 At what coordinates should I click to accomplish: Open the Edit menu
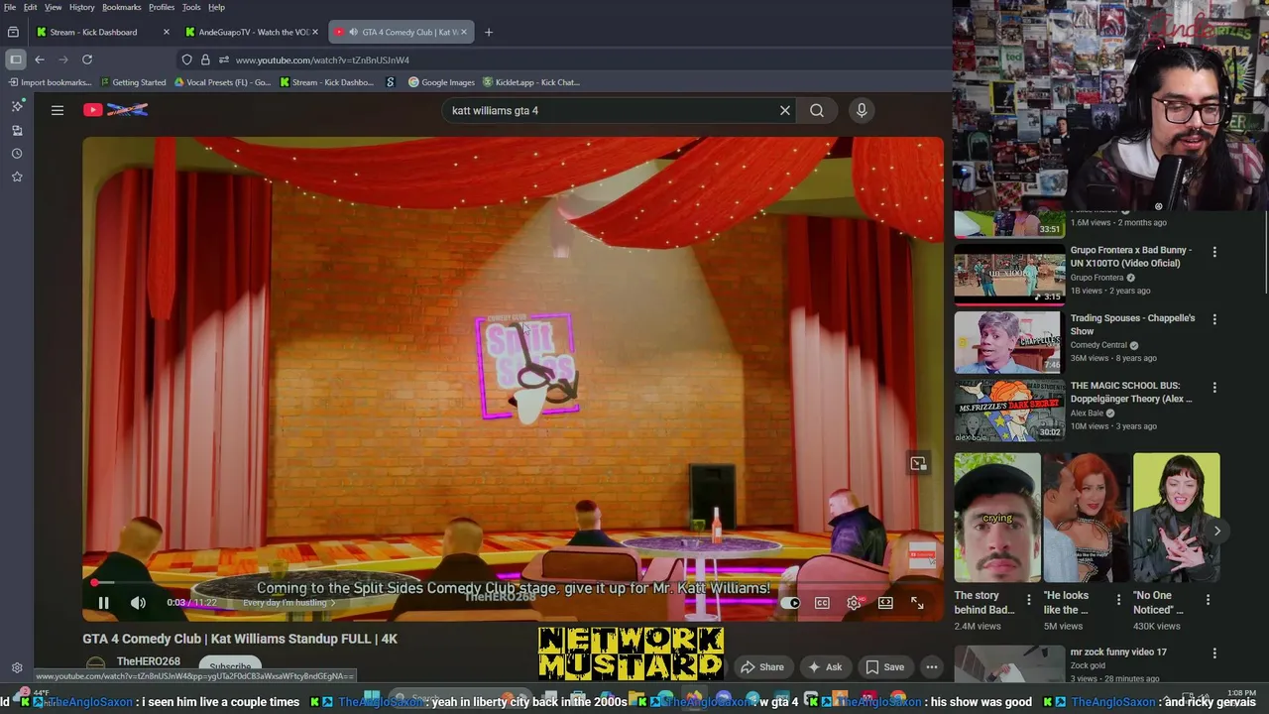pyautogui.click(x=31, y=7)
